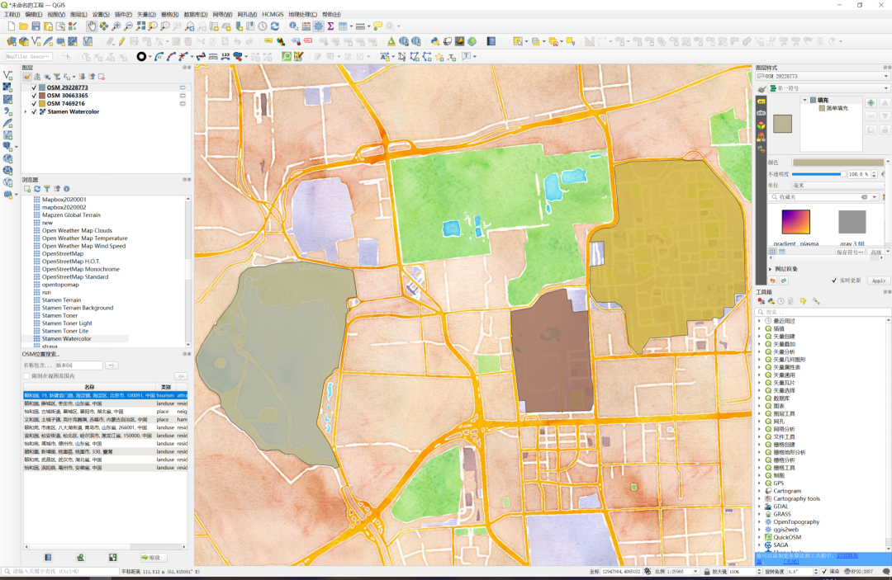Select the gradient plasma symbol thumbnail
Screen dimensions: 892x580
pyautogui.click(x=796, y=222)
